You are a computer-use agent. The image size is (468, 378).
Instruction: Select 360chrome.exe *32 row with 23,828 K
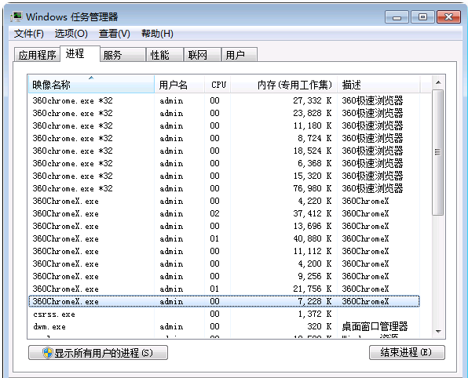(x=224, y=113)
